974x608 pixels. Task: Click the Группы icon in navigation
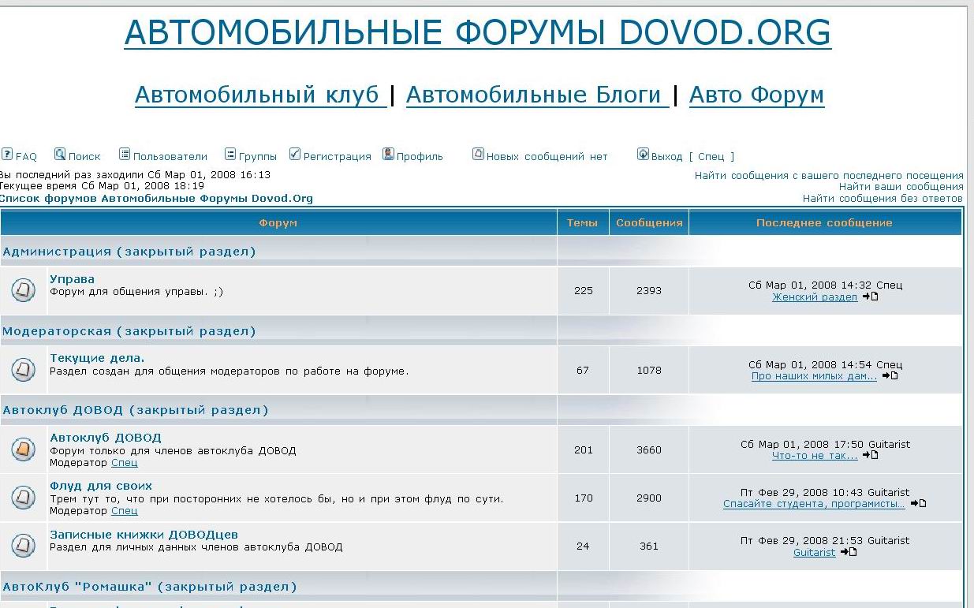[230, 155]
